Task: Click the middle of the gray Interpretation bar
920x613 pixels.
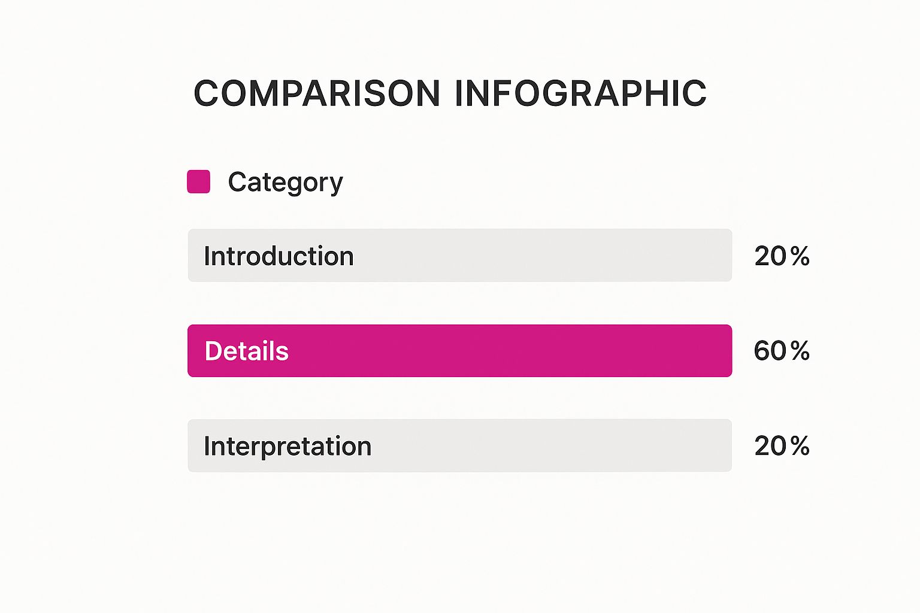Action: coord(459,445)
